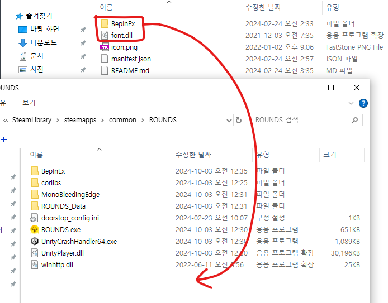
Task: Sort back window by 이름 column
Action: (x=106, y=7)
